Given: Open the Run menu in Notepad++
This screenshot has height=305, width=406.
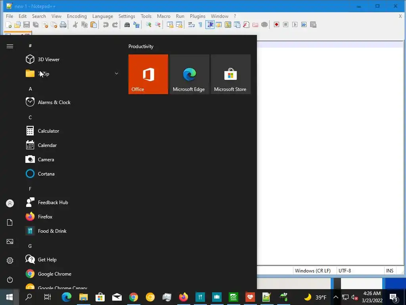Looking at the screenshot, I should 180,16.
